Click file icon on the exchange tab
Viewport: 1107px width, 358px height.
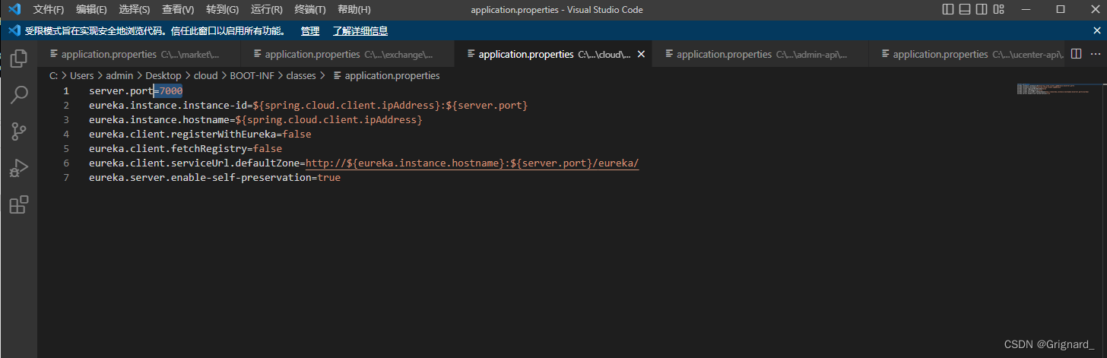pyautogui.click(x=258, y=54)
